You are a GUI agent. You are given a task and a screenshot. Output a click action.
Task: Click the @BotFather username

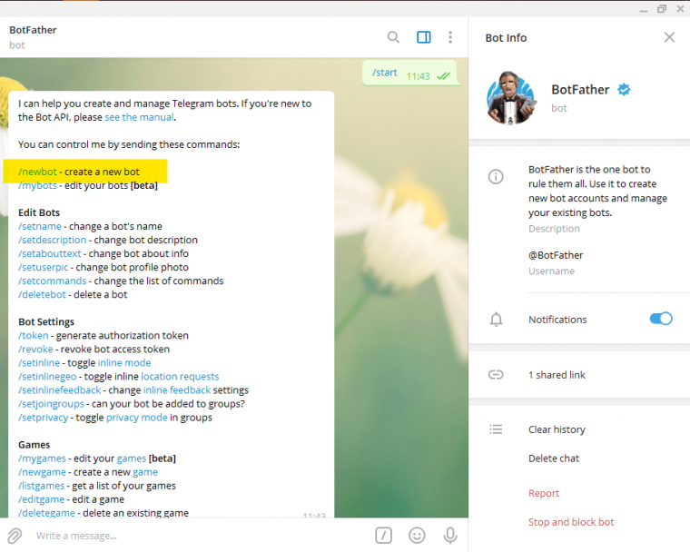(x=556, y=255)
